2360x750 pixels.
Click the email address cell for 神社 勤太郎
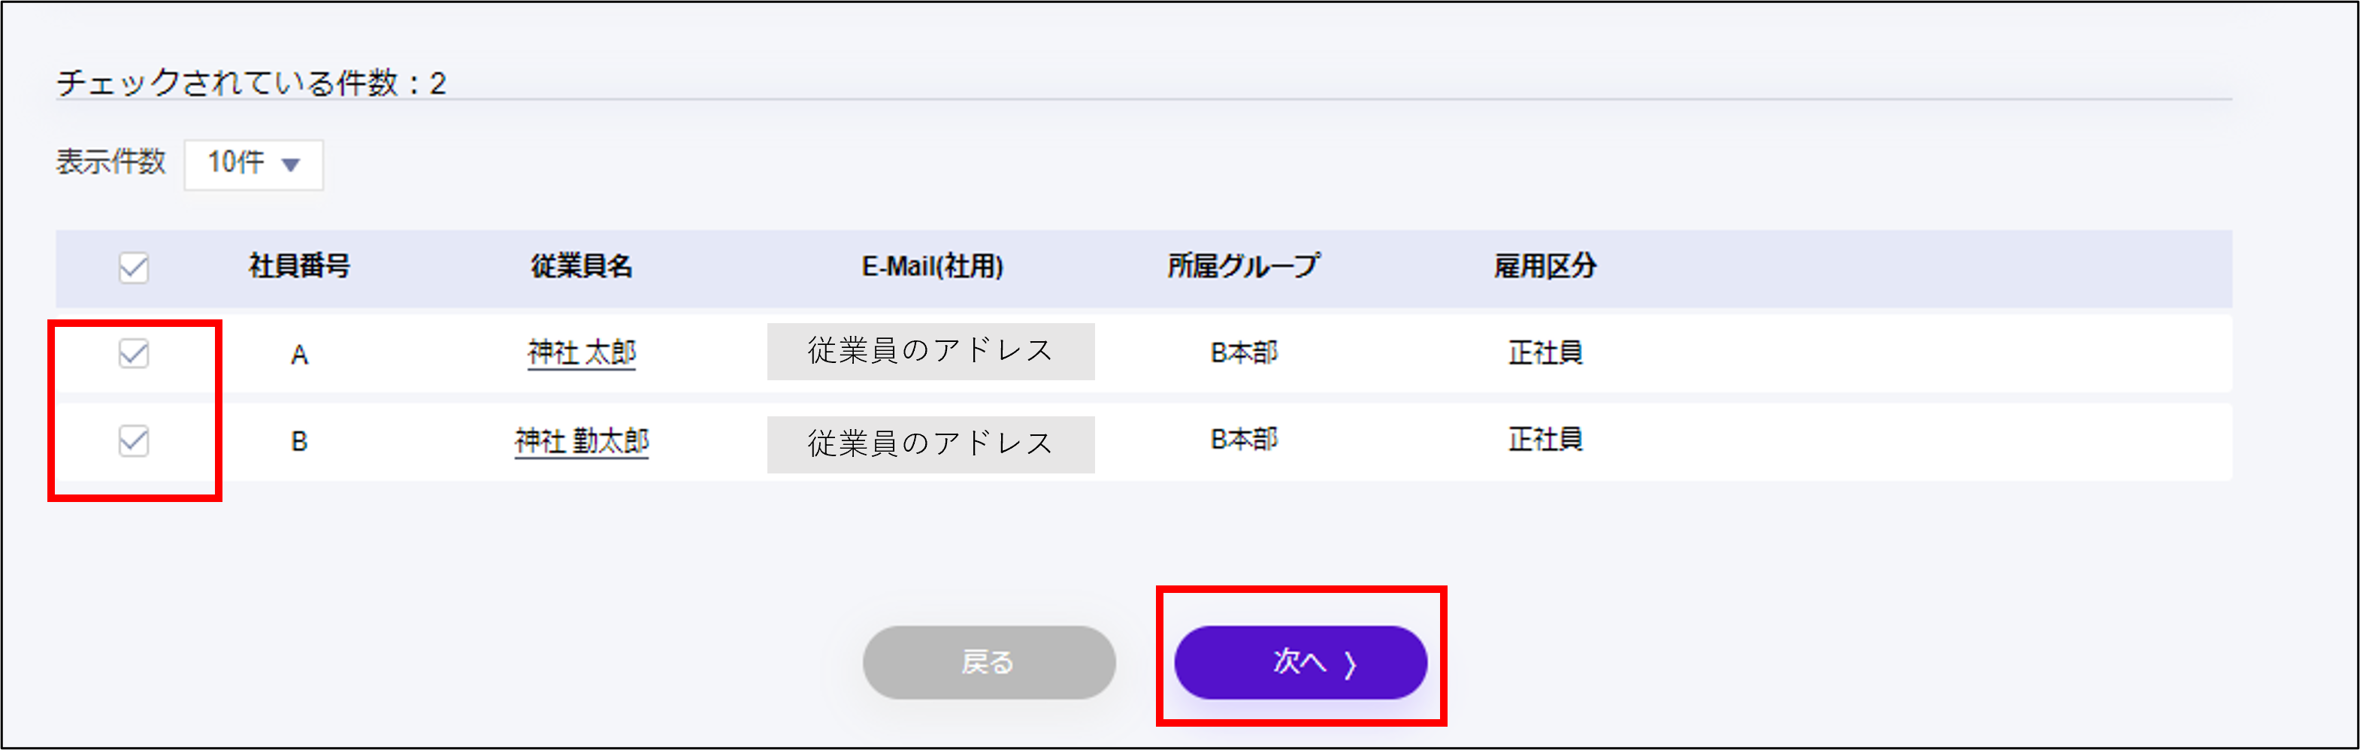[x=930, y=444]
